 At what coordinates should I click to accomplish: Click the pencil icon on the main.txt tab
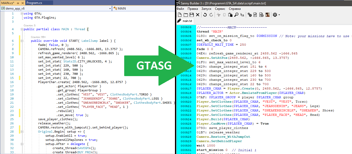tap(179, 21)
